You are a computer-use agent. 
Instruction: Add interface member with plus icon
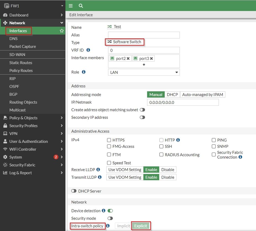pyautogui.click(x=144, y=65)
